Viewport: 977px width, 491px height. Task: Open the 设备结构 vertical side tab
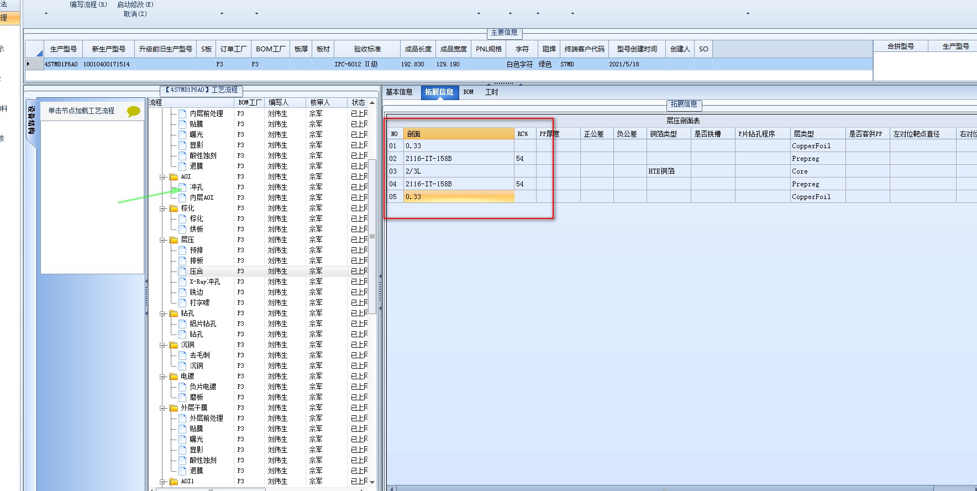tap(31, 120)
